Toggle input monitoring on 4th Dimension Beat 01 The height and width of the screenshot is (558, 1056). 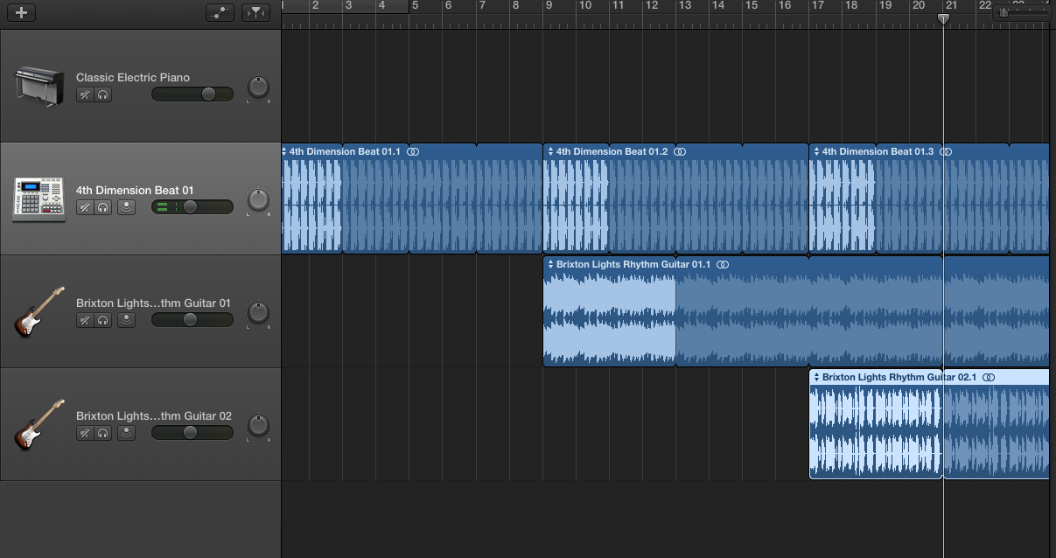click(127, 207)
